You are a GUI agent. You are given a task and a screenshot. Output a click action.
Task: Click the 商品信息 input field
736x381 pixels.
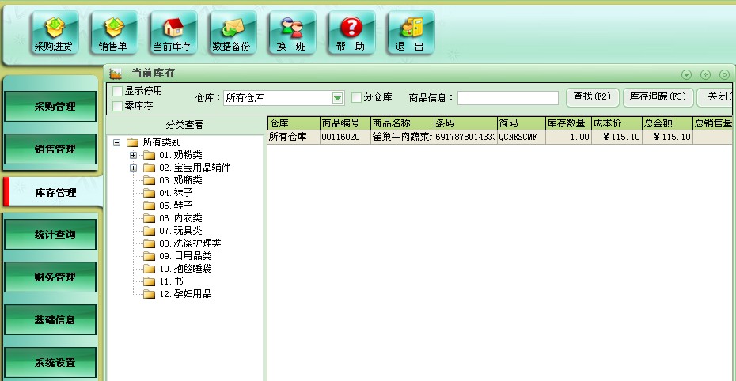507,98
